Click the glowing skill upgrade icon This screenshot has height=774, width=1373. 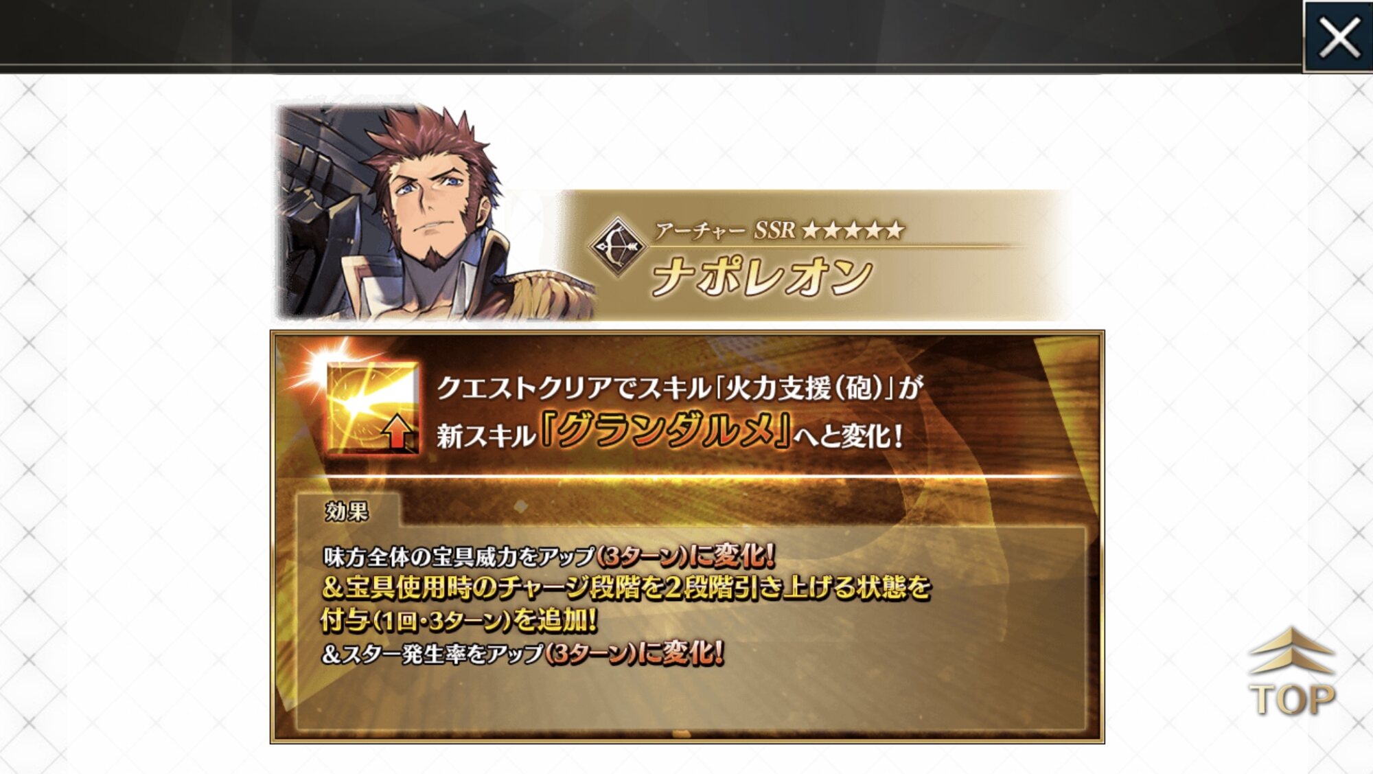371,408
